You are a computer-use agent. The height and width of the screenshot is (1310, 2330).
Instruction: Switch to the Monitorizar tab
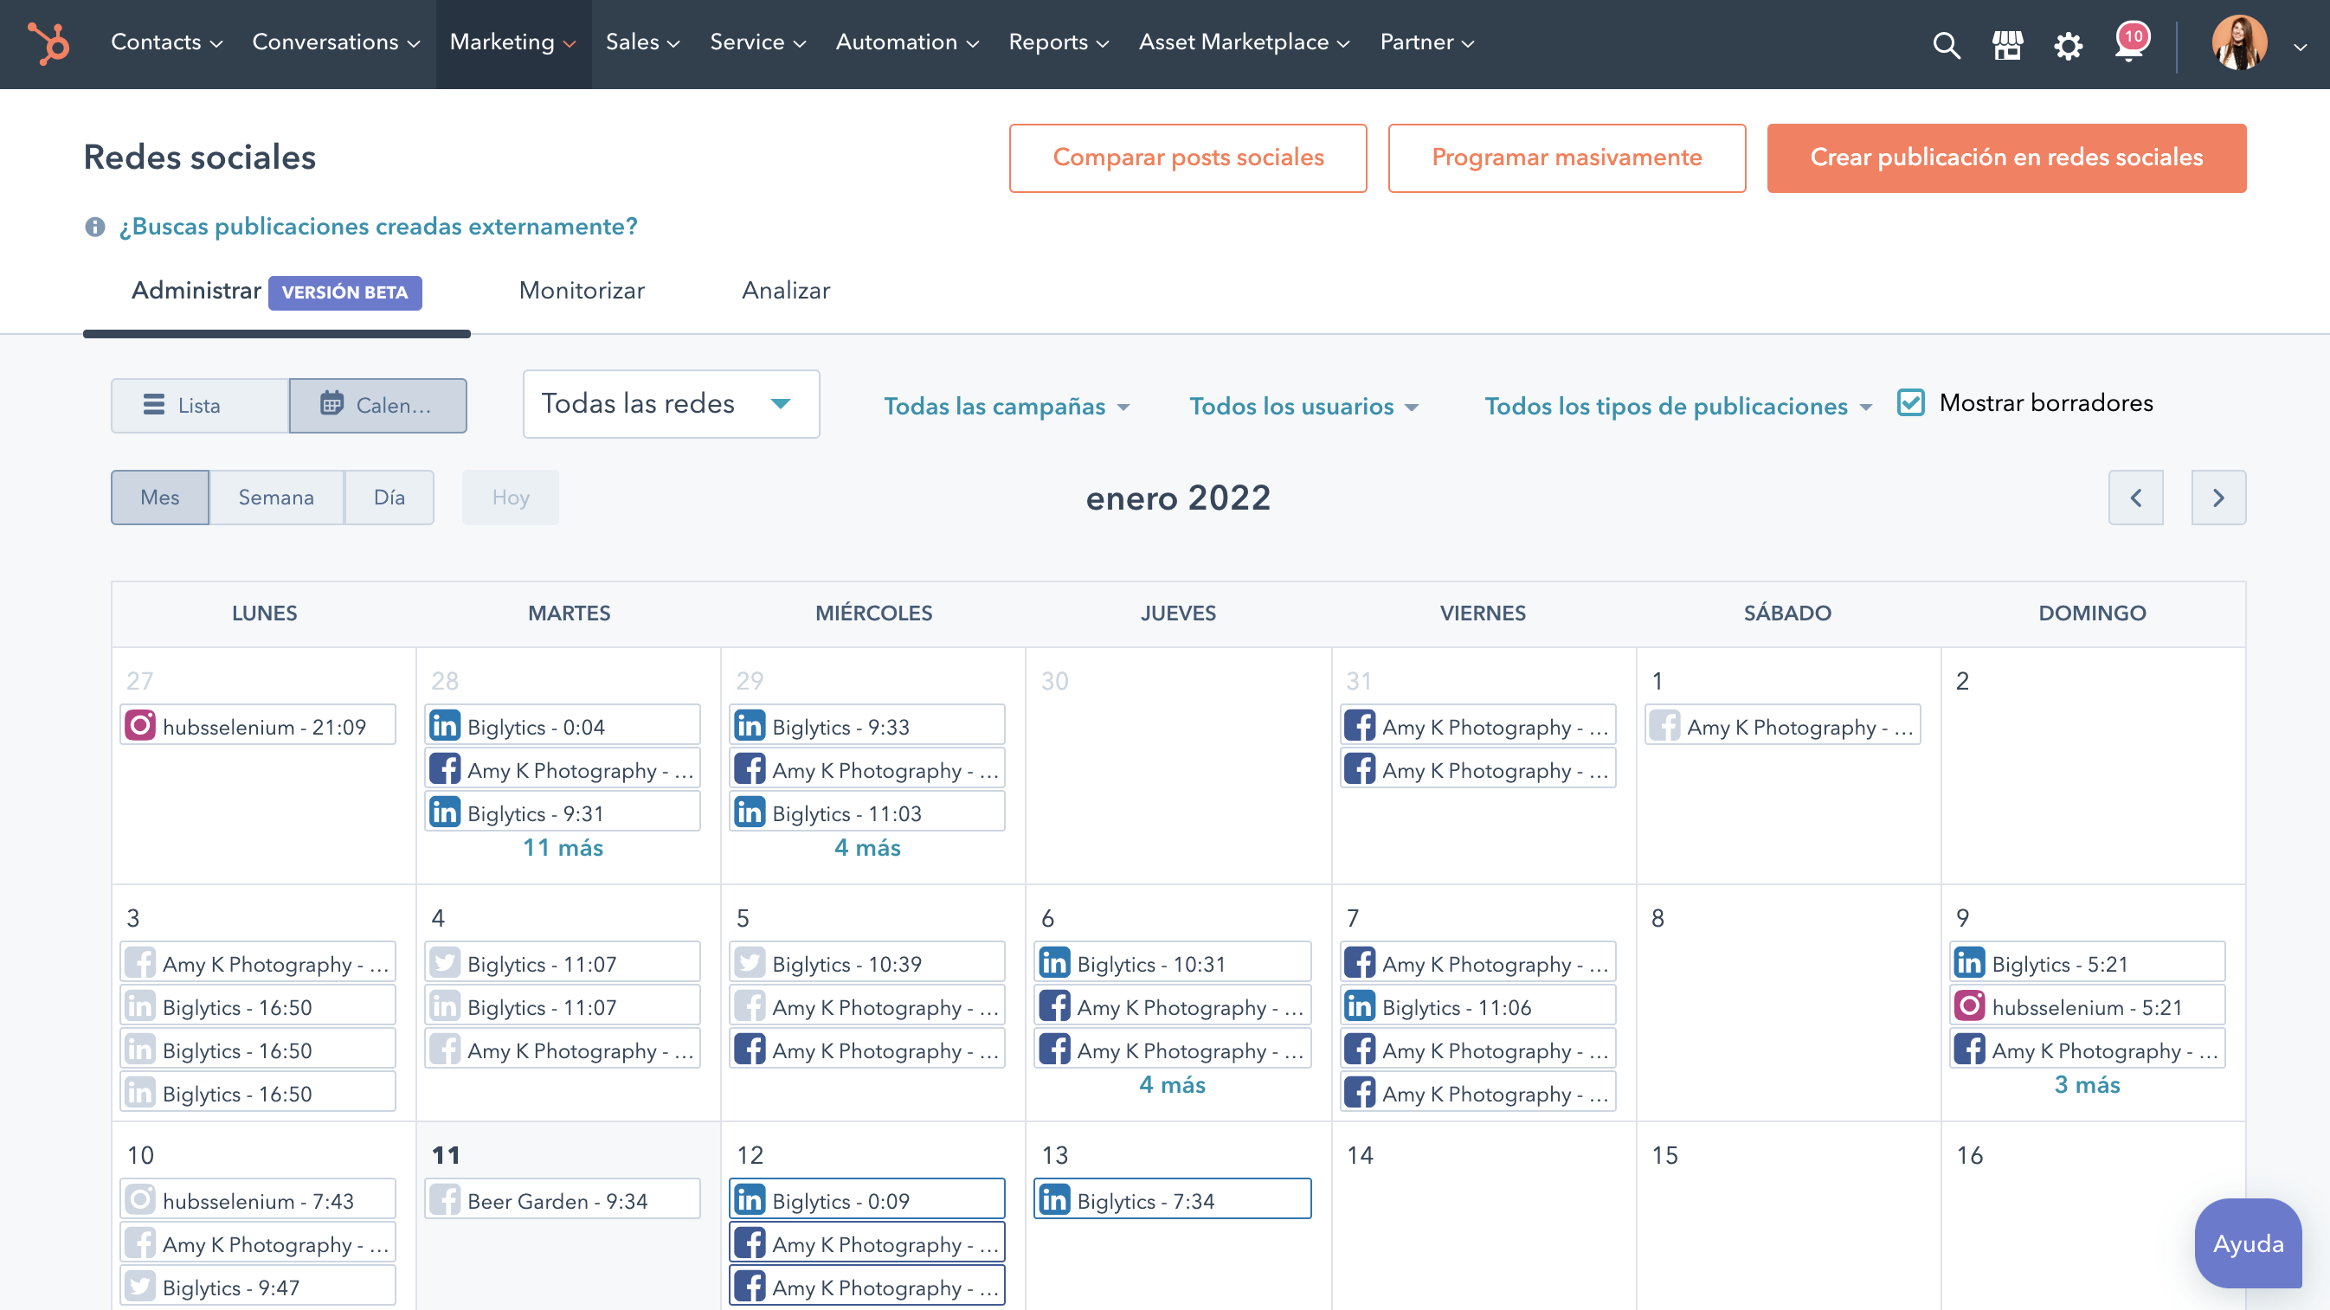[581, 290]
